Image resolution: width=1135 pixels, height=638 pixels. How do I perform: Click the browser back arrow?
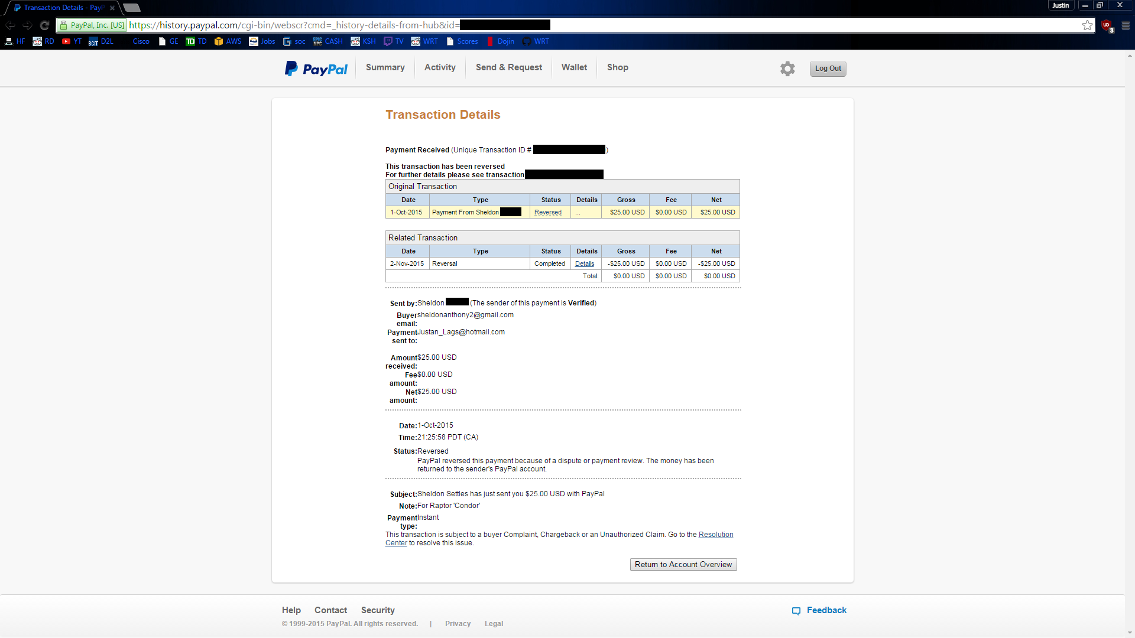coord(10,25)
